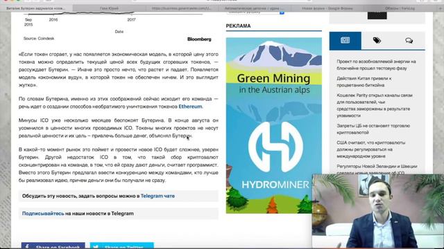Image resolution: width=444 pixels, height=249 pixels.
Task: Switch to the second browser tab
Action: (110, 8)
